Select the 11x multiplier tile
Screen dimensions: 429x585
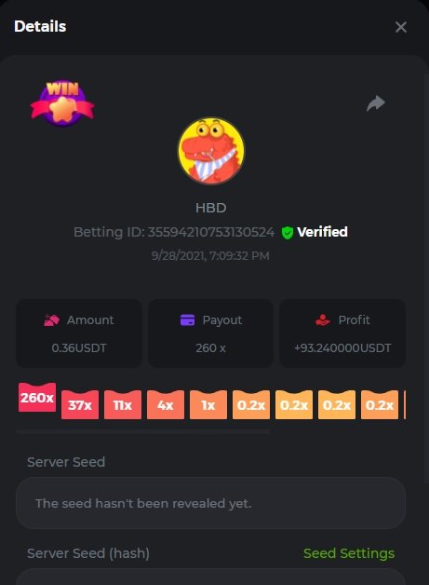pos(123,405)
